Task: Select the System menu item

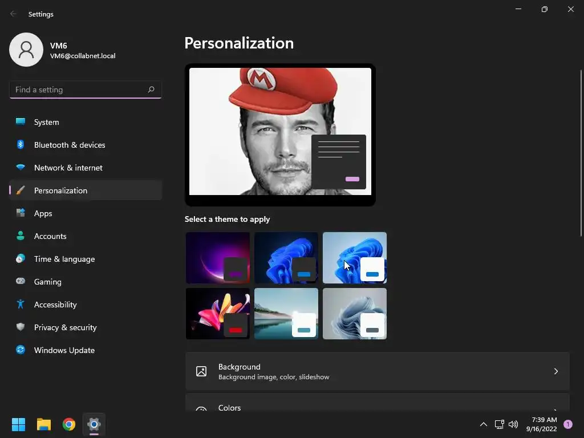Action: (x=86, y=122)
